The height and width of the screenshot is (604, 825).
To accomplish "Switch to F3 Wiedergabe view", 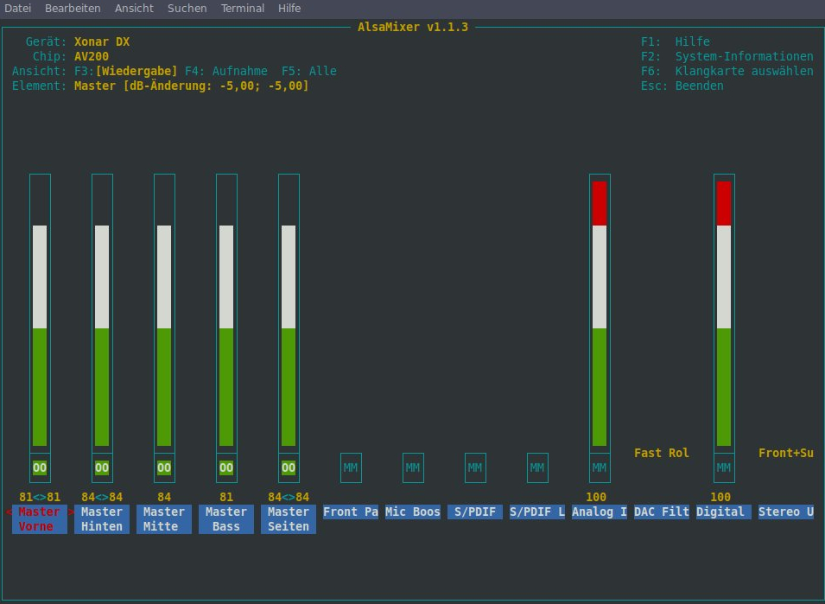I will tap(126, 71).
